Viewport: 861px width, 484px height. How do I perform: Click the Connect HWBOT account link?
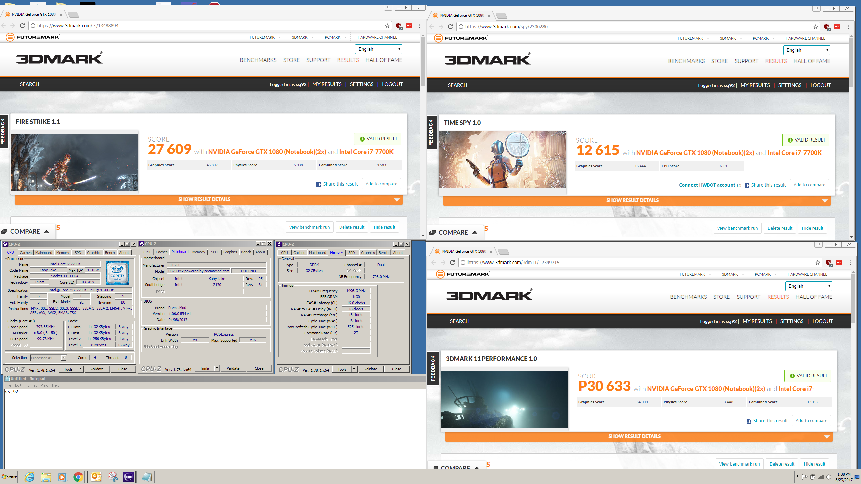pos(707,185)
